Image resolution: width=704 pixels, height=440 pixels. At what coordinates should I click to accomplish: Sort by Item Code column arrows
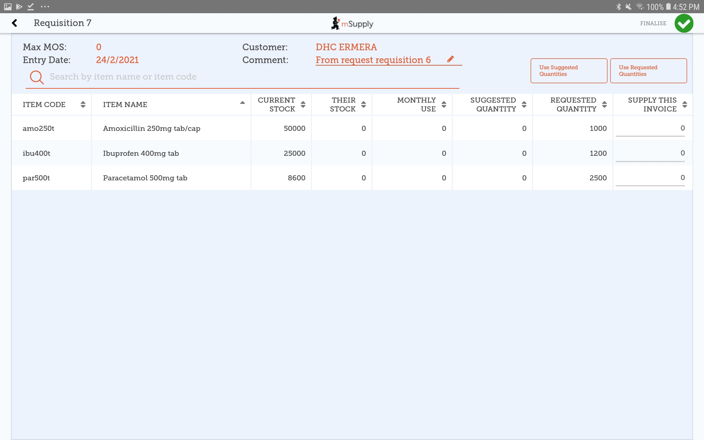pos(83,104)
